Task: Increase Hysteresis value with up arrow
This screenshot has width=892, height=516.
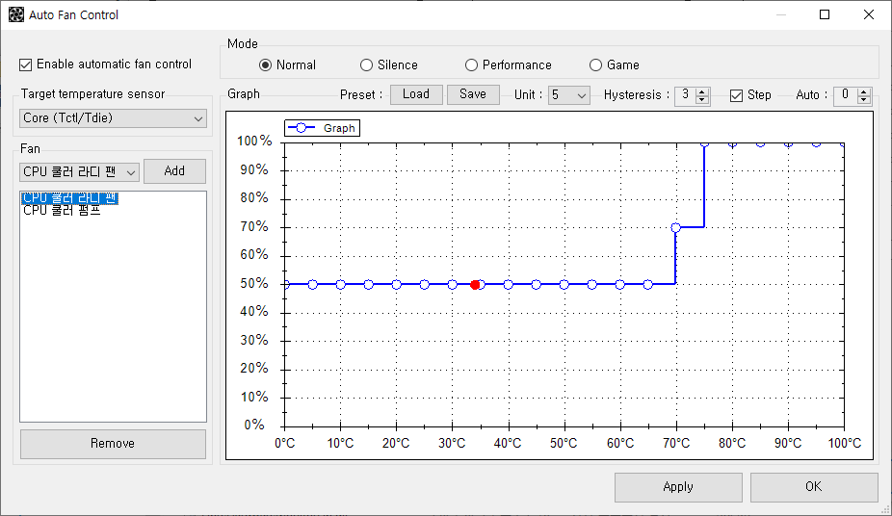Action: (x=702, y=91)
